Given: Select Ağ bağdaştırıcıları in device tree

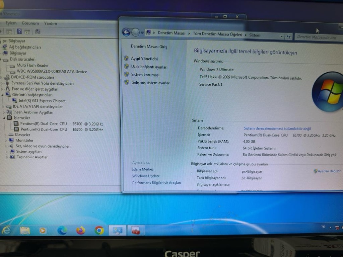Looking at the screenshot, I should (25, 47).
